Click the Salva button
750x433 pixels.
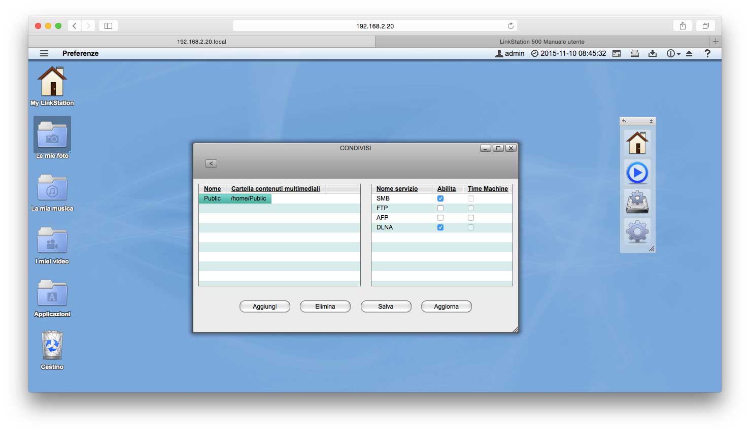(386, 307)
